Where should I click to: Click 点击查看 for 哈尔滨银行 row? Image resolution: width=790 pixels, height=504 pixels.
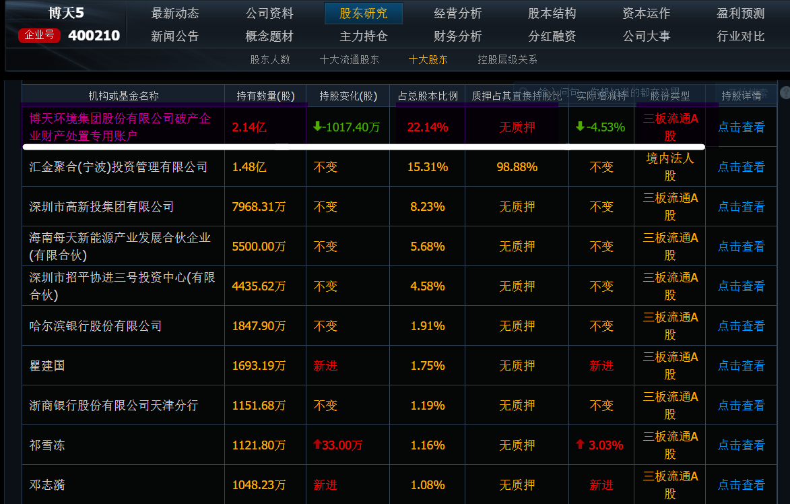click(x=741, y=326)
